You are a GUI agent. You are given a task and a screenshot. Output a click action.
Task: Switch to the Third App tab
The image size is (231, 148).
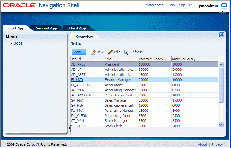(x=77, y=28)
